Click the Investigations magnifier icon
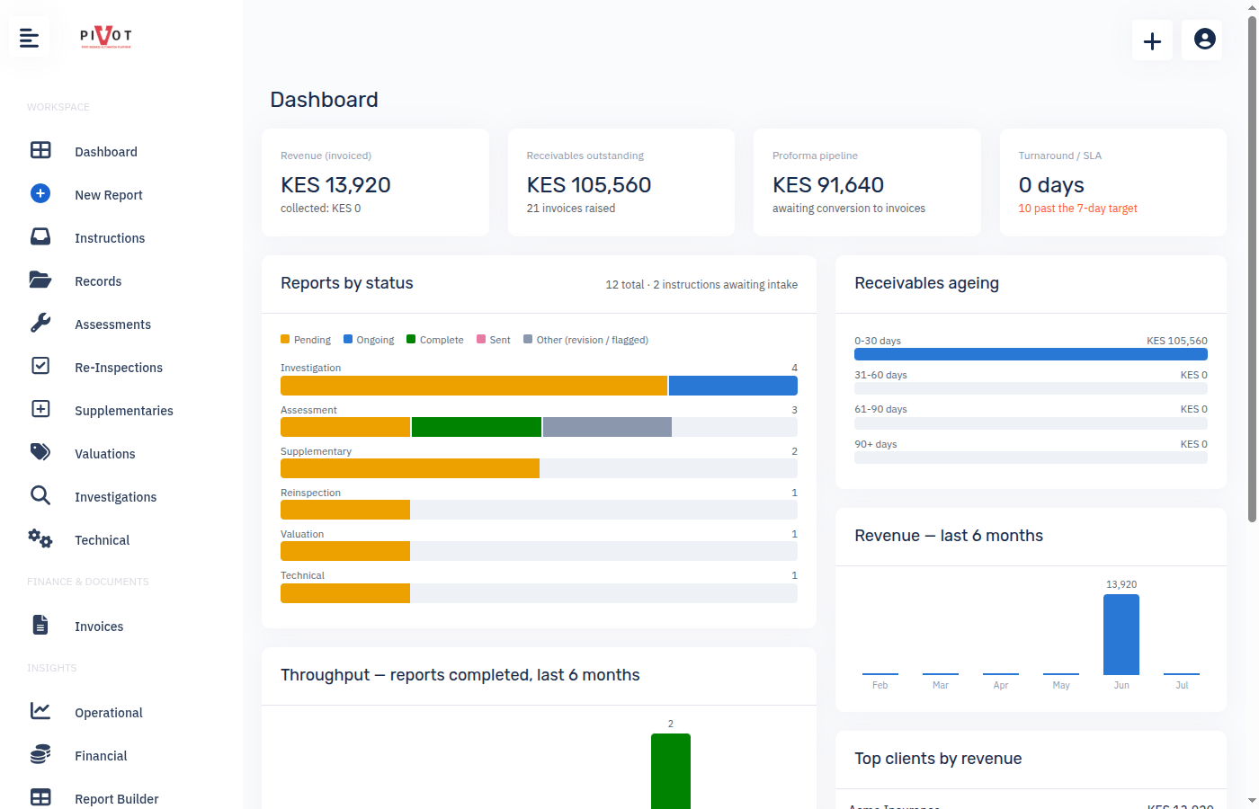The image size is (1259, 809). pos(40,495)
